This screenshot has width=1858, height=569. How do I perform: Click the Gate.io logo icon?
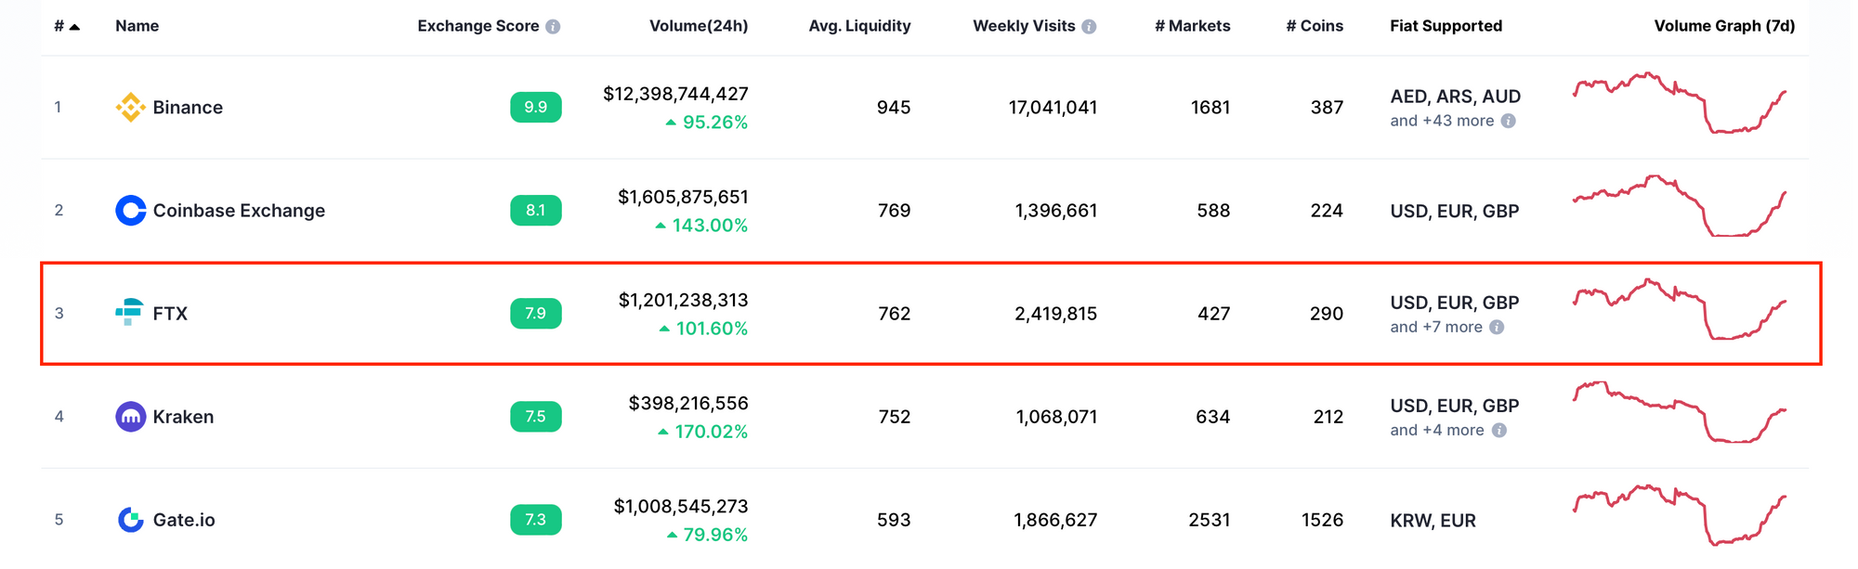pyautogui.click(x=131, y=520)
